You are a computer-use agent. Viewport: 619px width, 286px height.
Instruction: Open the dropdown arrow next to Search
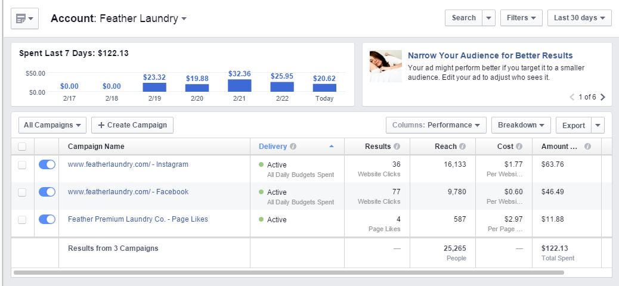(x=489, y=18)
